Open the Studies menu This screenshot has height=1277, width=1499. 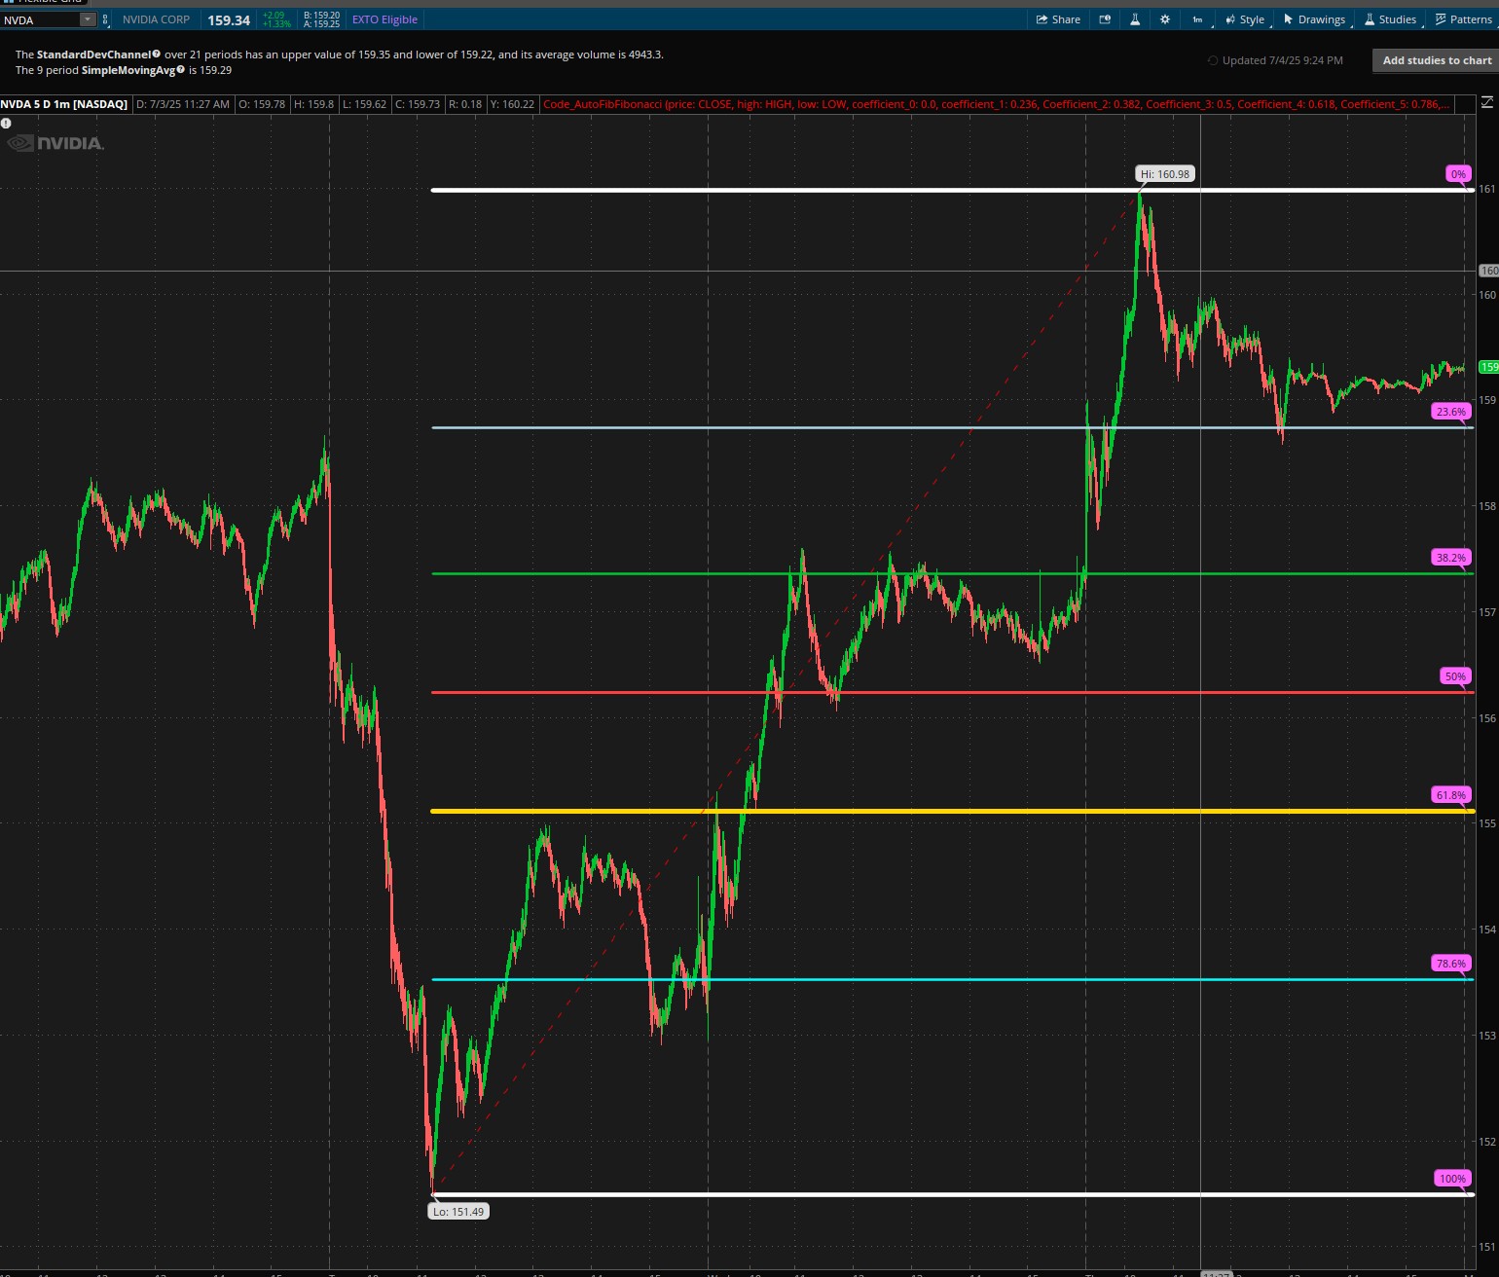click(x=1390, y=19)
